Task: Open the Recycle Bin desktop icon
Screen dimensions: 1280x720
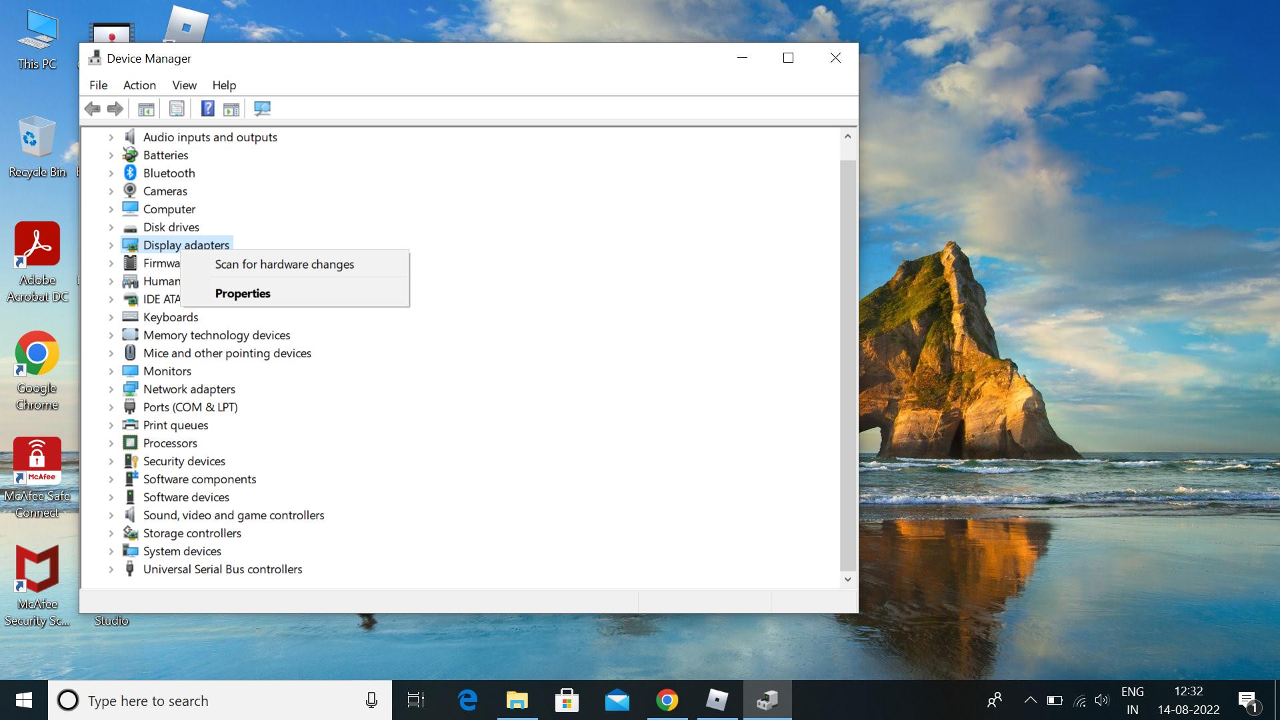Action: pyautogui.click(x=37, y=147)
